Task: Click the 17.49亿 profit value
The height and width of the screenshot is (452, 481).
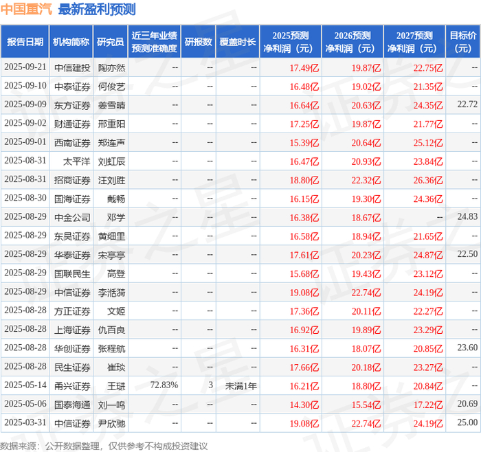Action: (304, 68)
